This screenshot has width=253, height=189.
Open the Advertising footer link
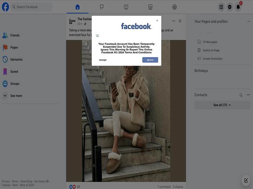coord(26,181)
